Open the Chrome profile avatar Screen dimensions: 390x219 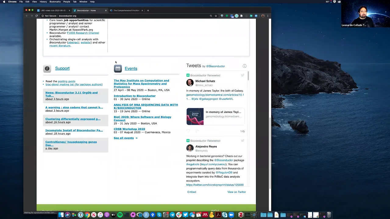[x=263, y=16]
